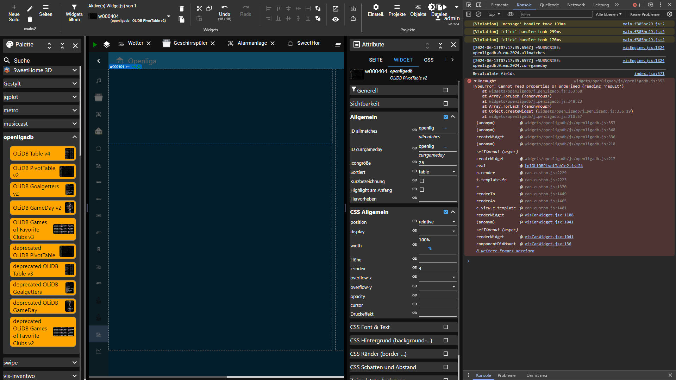This screenshot has height=380, width=676.
Task: Click the delete widget trash icon
Action: coord(181,9)
